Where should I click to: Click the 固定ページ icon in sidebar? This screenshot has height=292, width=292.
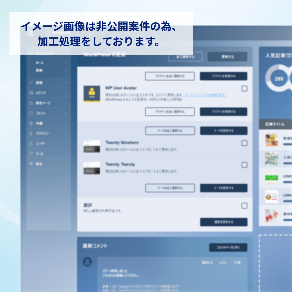coord(31,103)
